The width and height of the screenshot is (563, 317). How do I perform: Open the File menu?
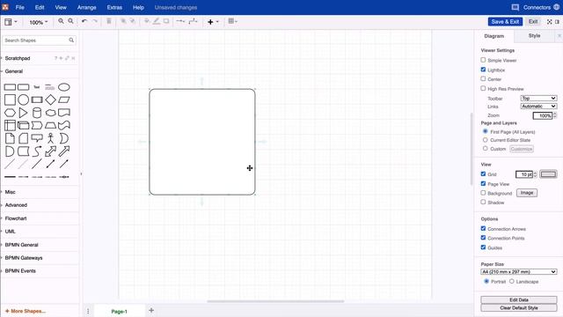19,7
